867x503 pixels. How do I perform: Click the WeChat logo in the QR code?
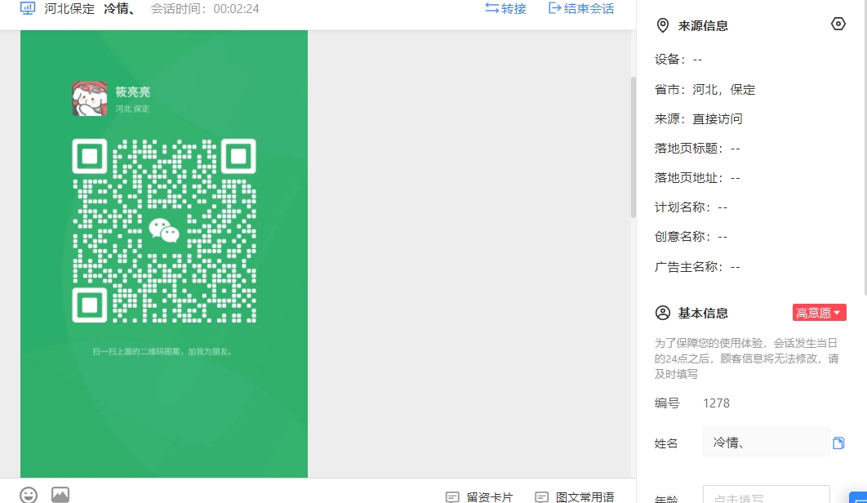(164, 230)
